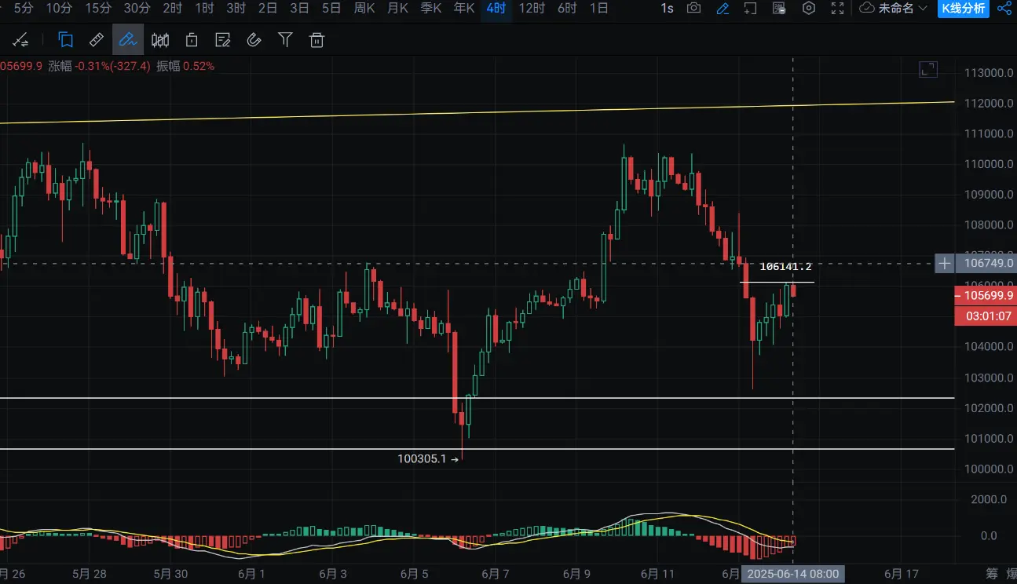Open the note editing tool
Screen dimensions: 1017x584
tap(223, 40)
